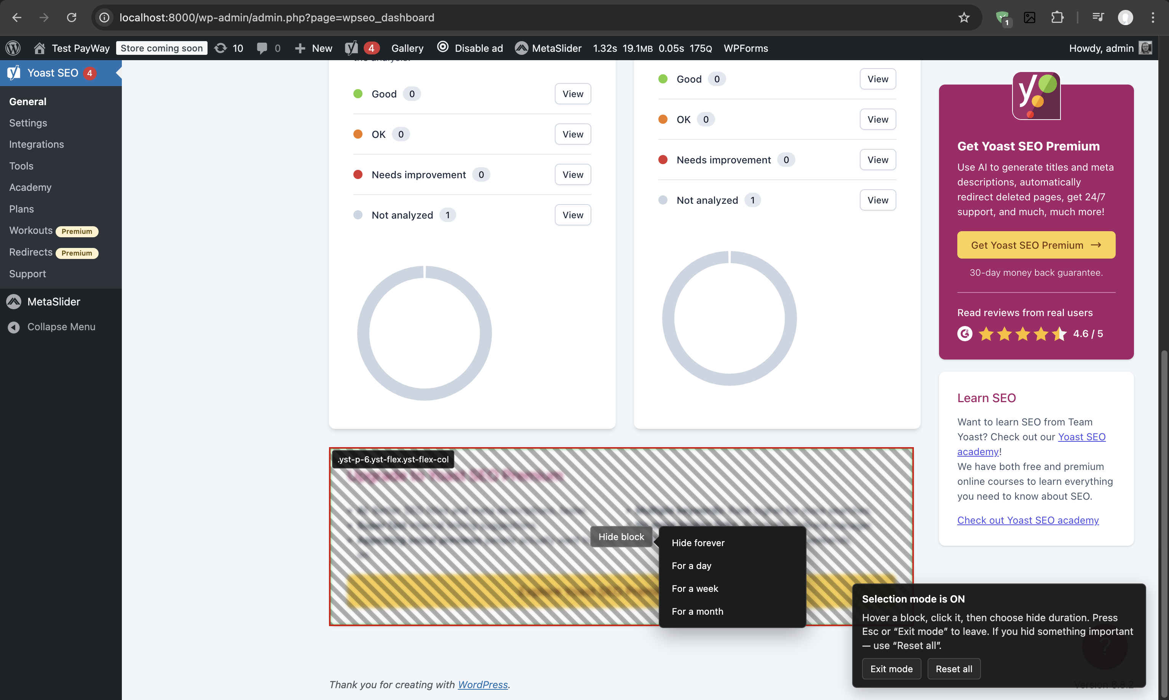Click the Yoast Premium logo on the card
1169x700 pixels.
[x=1036, y=96]
